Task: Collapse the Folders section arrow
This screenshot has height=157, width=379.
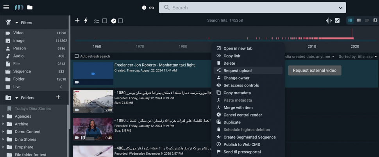Action: click(17, 98)
